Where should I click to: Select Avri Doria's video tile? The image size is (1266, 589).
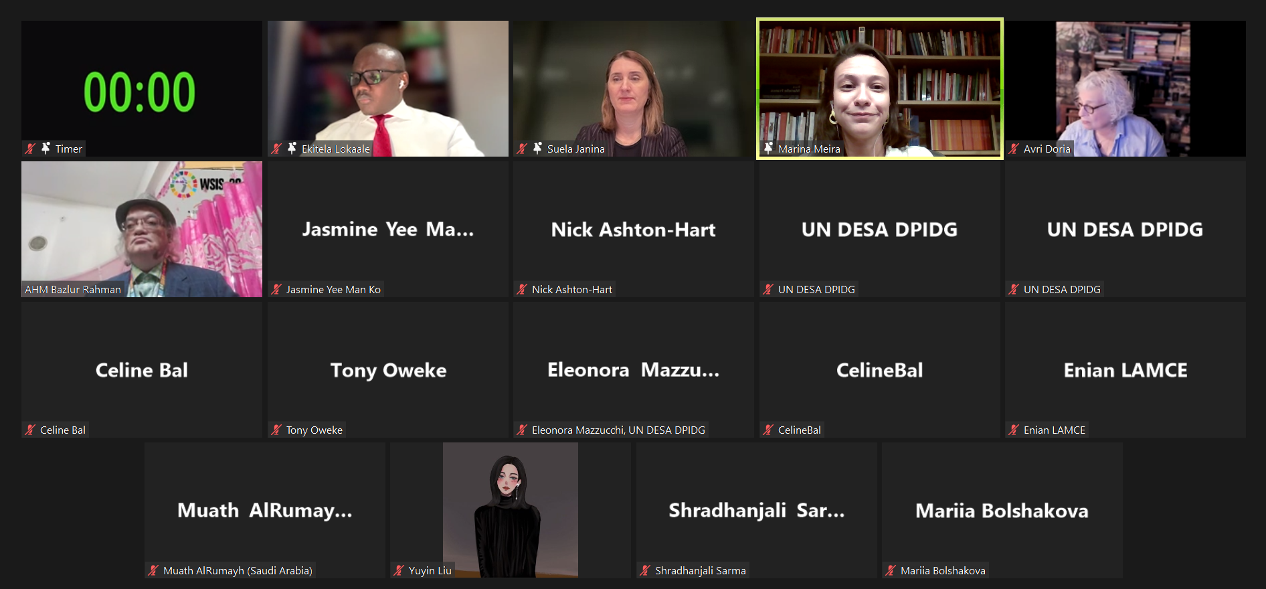(1125, 88)
